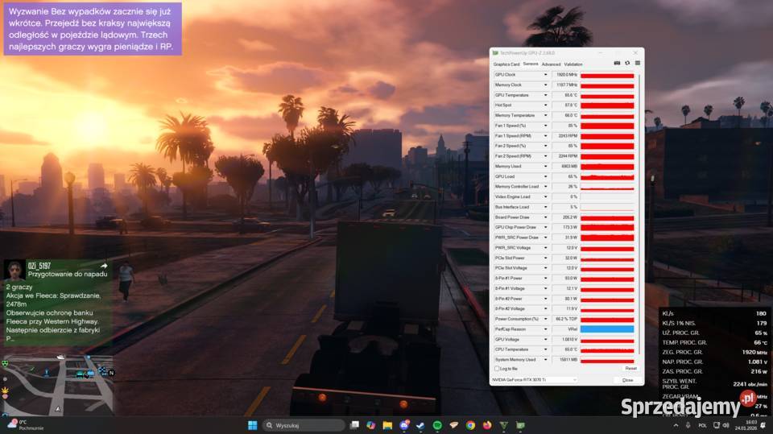Click the GPU Load red graph
This screenshot has height=434, width=773.
pos(607,176)
